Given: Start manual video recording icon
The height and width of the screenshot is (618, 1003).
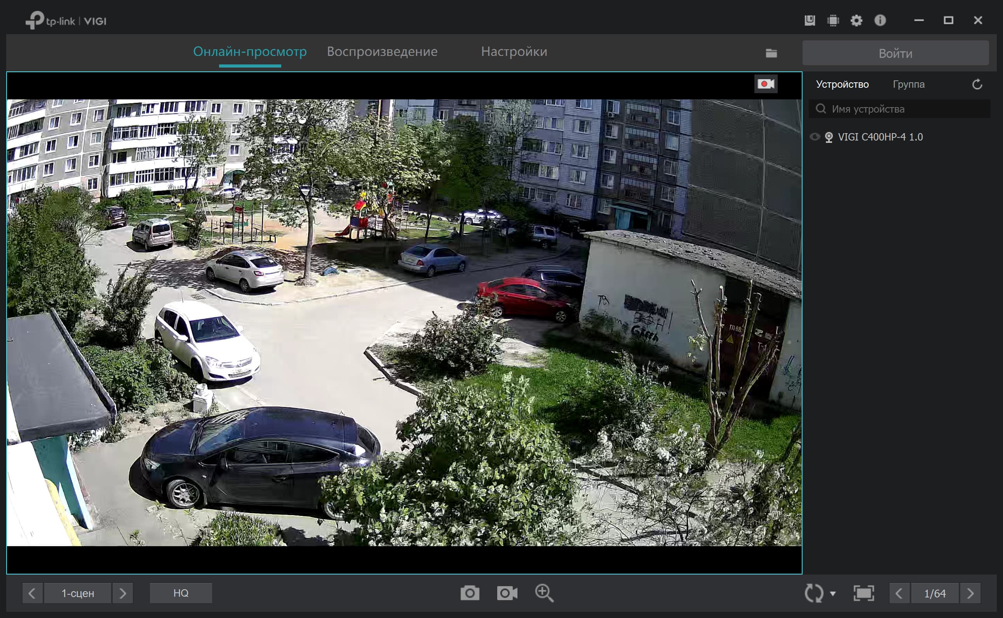Looking at the screenshot, I should [507, 593].
